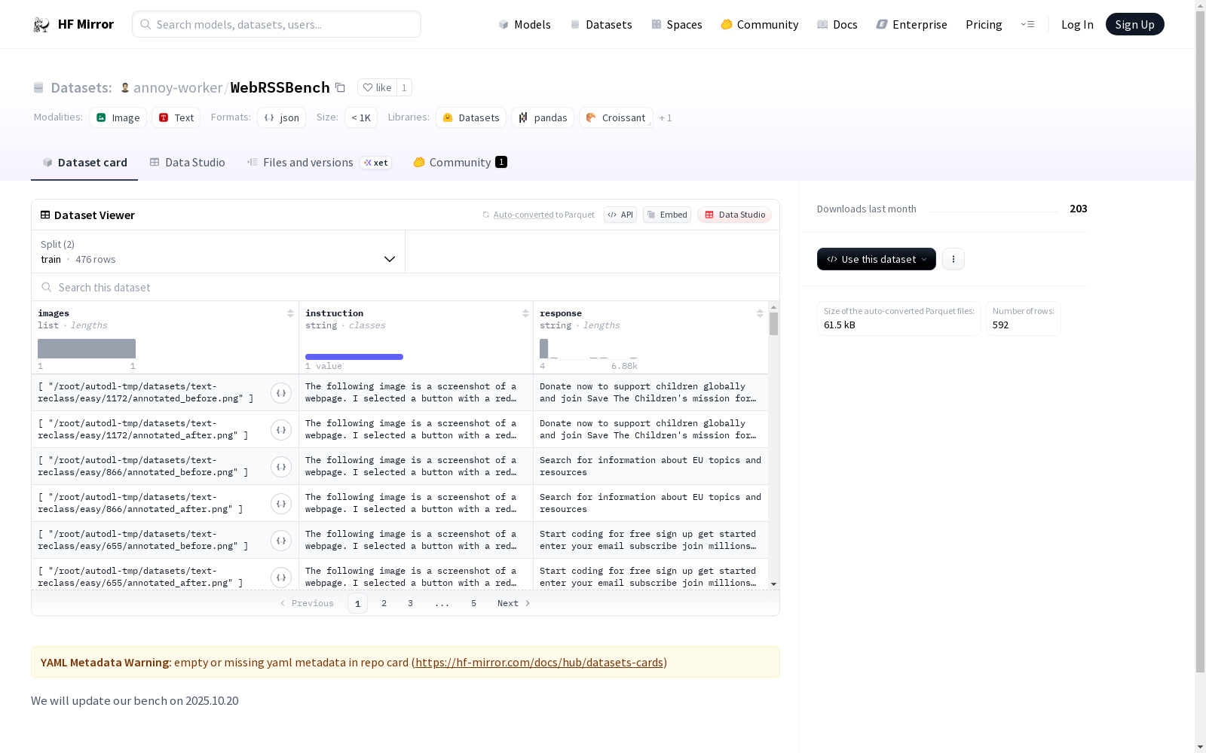1206x753 pixels.
Task: Select the < 1K size tag
Action: tap(361, 117)
